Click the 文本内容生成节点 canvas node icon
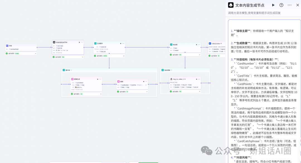 (54, 42)
